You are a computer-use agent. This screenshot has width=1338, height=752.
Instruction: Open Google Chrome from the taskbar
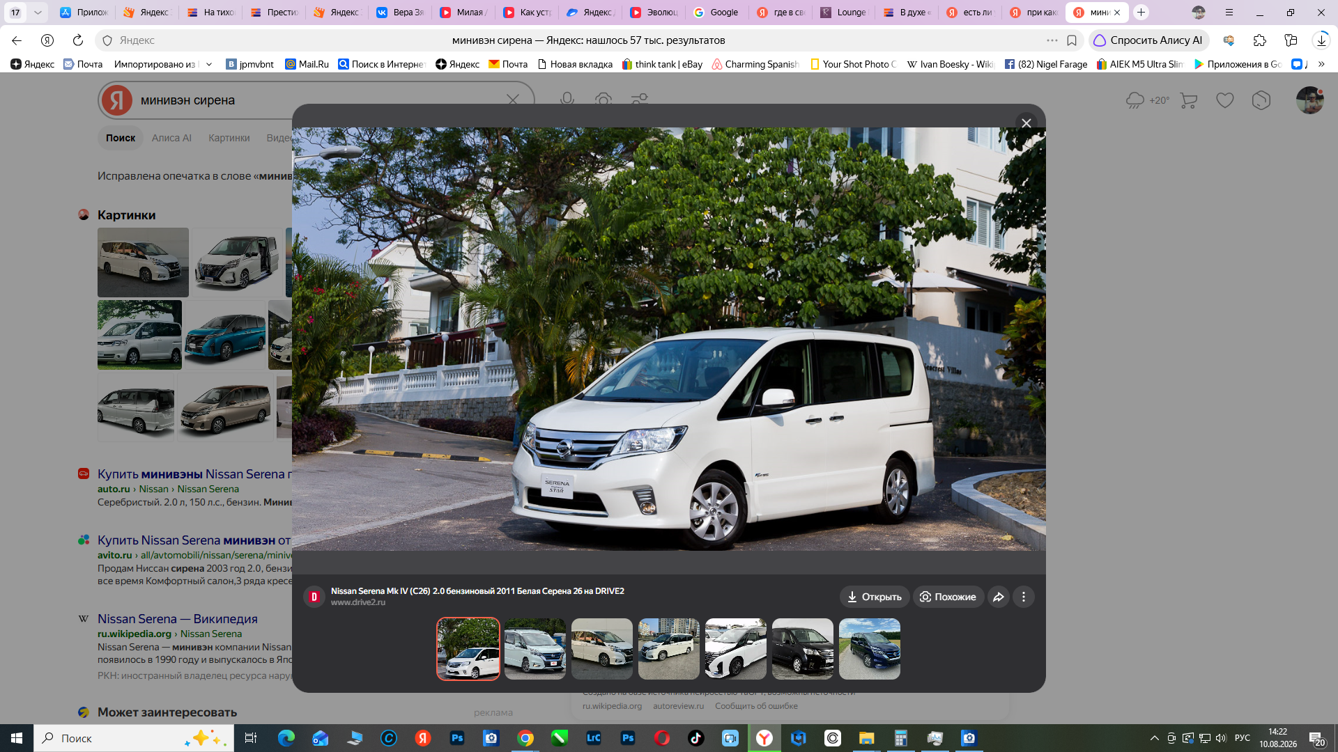pyautogui.click(x=525, y=738)
